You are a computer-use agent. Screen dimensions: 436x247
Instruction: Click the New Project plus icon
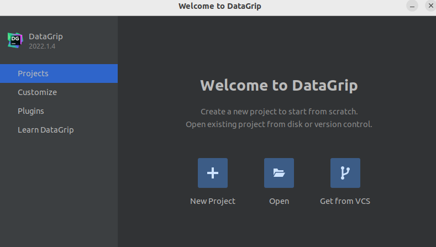213,173
